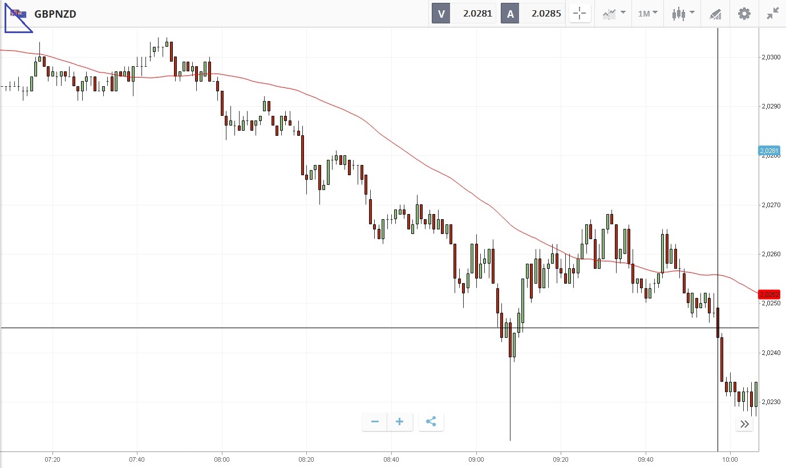Click the 08:20 label on time axis
The height and width of the screenshot is (468, 786).
[306, 459]
